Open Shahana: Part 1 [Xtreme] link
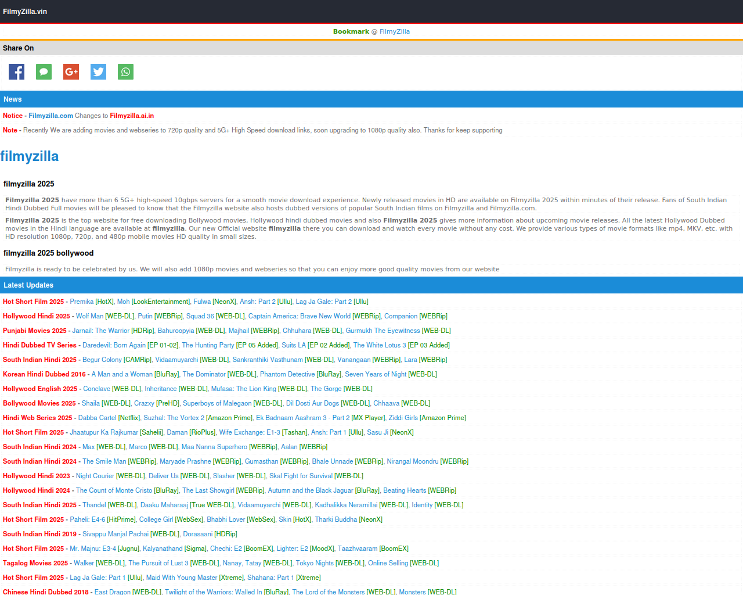This screenshot has width=743, height=595. tap(284, 578)
